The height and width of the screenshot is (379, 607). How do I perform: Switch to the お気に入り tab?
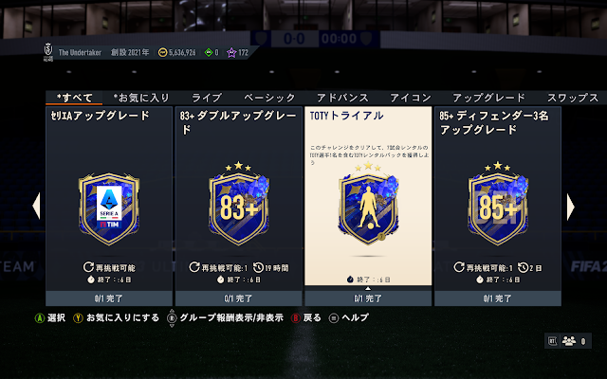click(x=141, y=98)
